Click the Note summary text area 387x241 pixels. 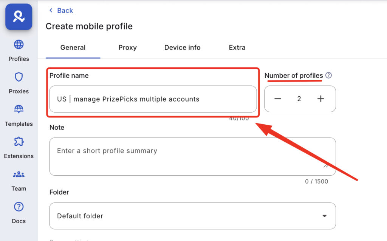click(192, 156)
